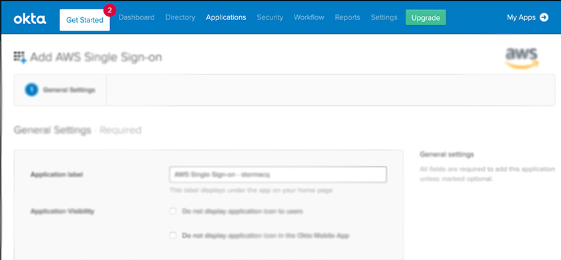Click the green Upgrade button
Image resolution: width=561 pixels, height=260 pixels.
tap(426, 17)
